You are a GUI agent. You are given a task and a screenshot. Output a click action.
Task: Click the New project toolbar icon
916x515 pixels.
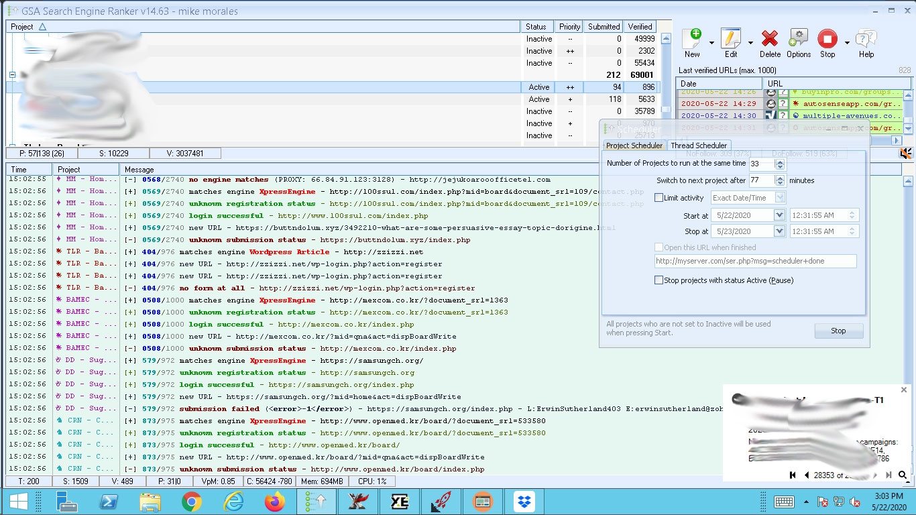pos(692,39)
